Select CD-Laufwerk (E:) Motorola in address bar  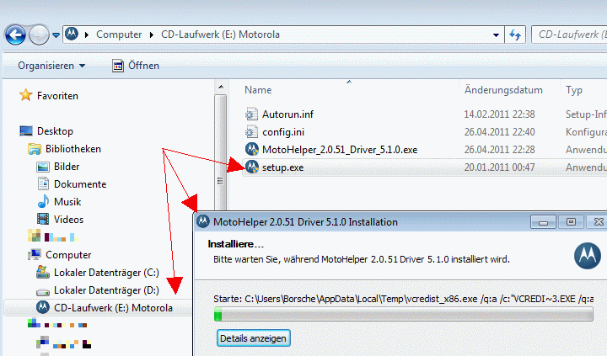tap(220, 35)
